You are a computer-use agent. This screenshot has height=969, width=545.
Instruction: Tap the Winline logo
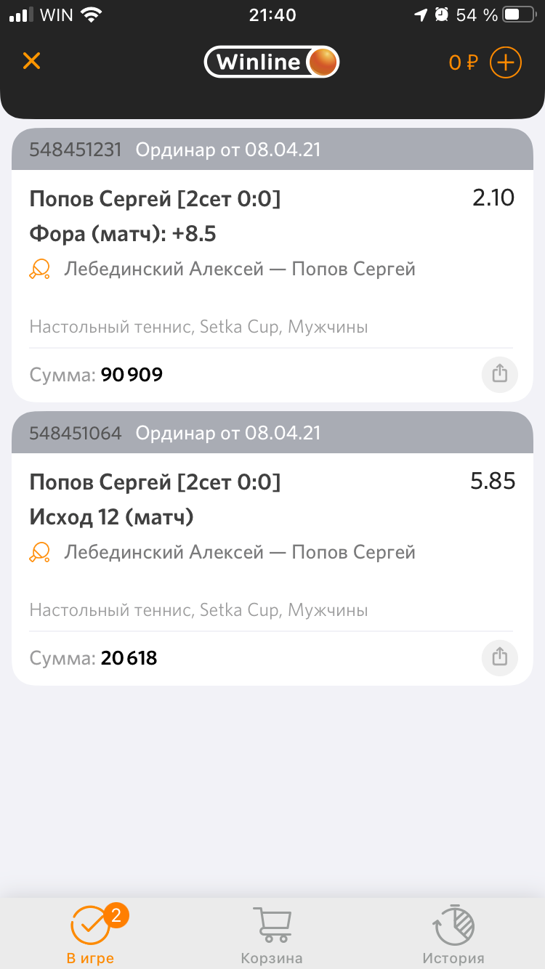click(x=271, y=62)
